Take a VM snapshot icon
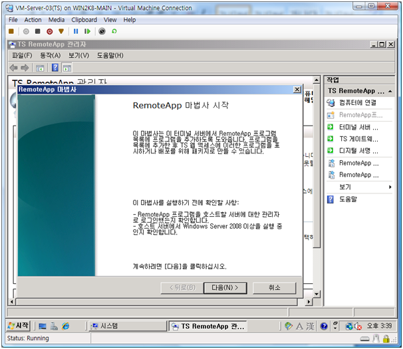Viewport: 403px width, 349px height. [102, 31]
